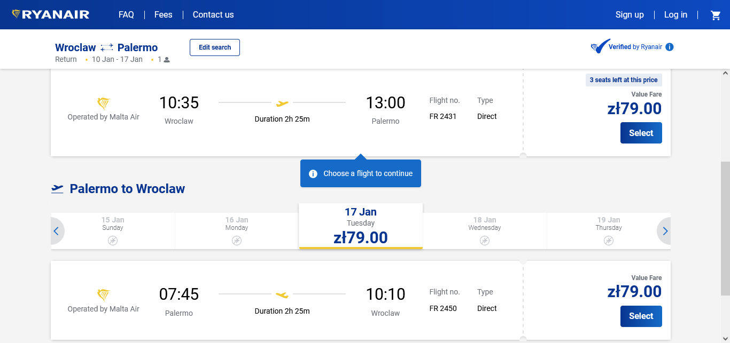Click the Palermo to Wroclaw heading

click(x=127, y=189)
